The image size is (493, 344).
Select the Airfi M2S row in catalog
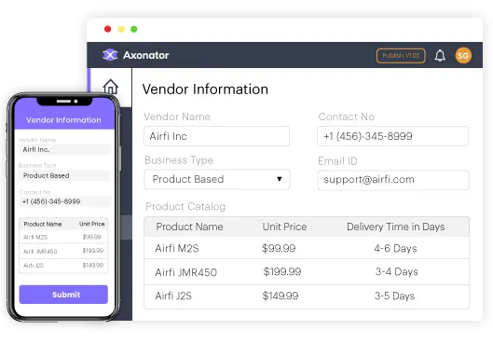coord(307,248)
